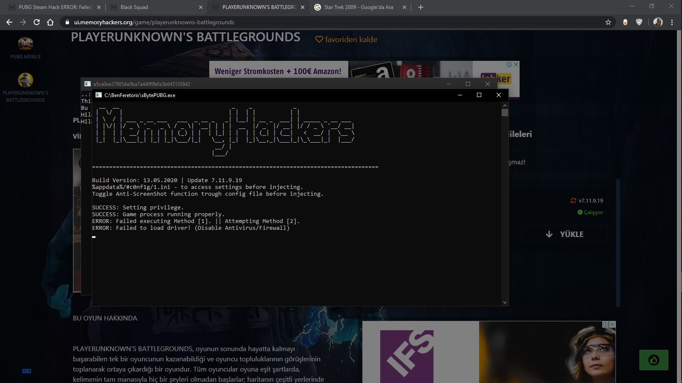Open the top banner ad info icon
The image size is (682, 383).
tap(509, 65)
